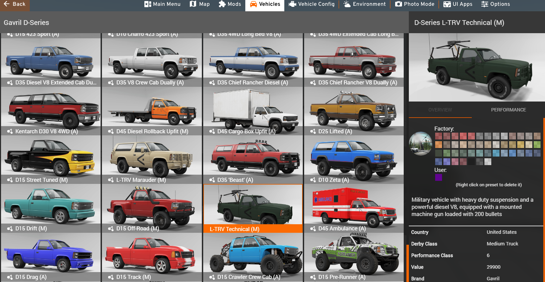Switch to the Overview tab
The width and height of the screenshot is (545, 282).
(x=440, y=110)
